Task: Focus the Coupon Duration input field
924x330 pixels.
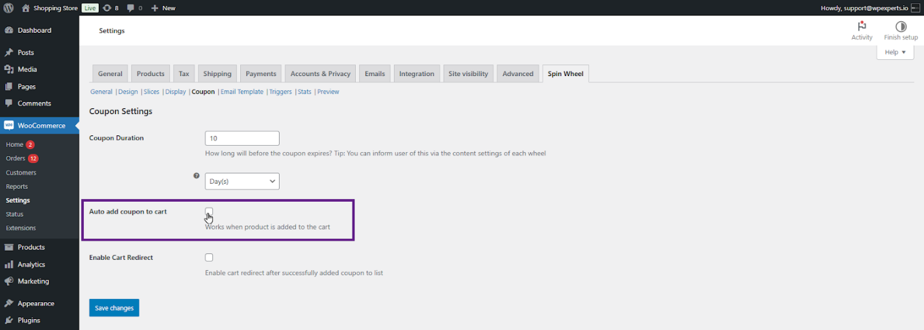Action: coord(242,138)
